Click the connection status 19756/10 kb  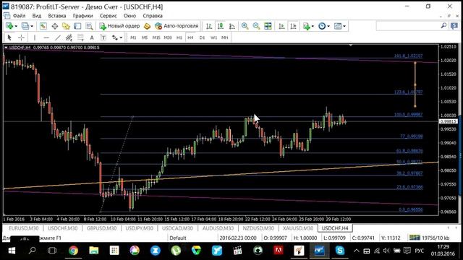(x=429, y=238)
